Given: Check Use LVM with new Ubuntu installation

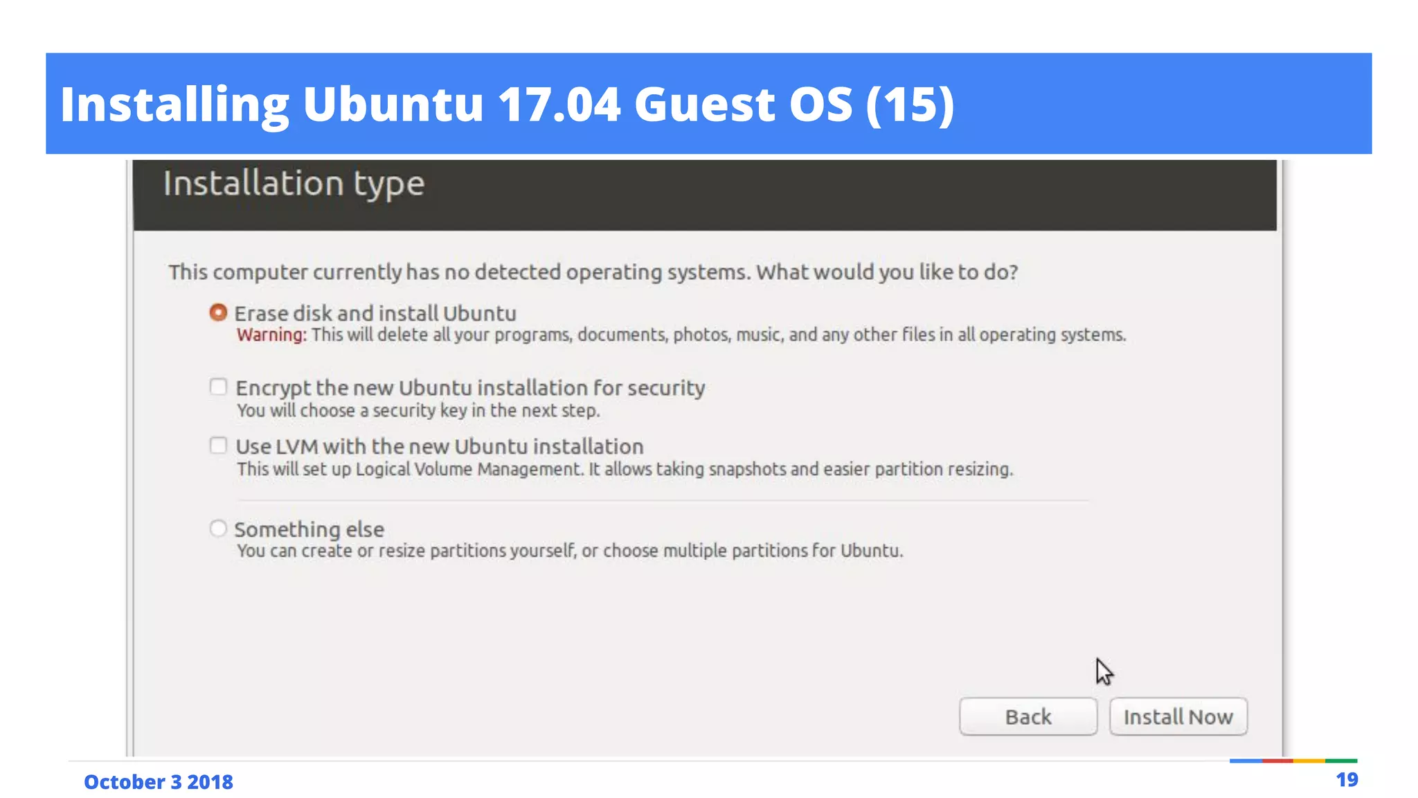Looking at the screenshot, I should (x=218, y=445).
